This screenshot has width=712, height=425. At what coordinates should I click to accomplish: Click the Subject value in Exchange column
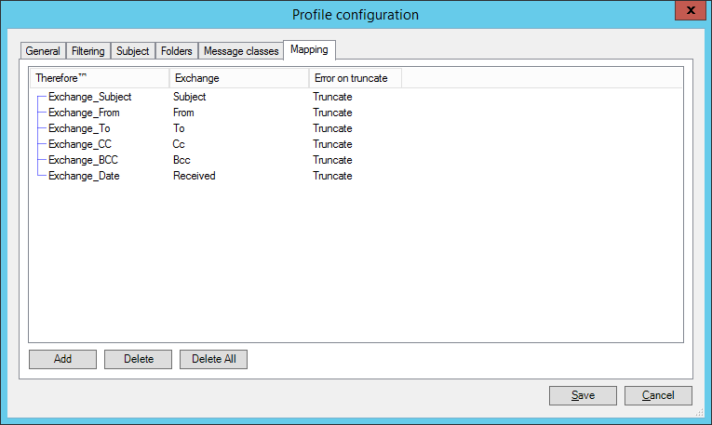pyautogui.click(x=189, y=97)
